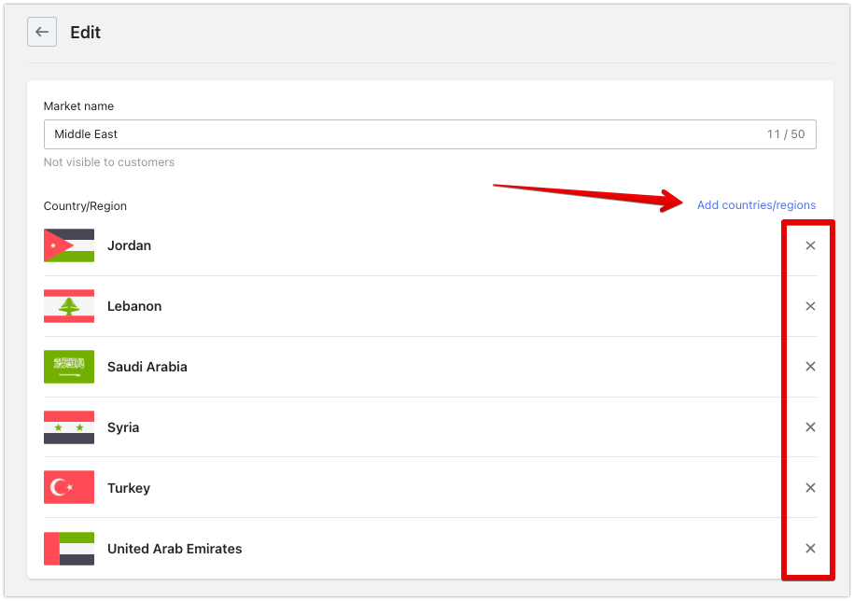Click the United Arab Emirates flag
This screenshot has width=854, height=601.
pos(69,548)
